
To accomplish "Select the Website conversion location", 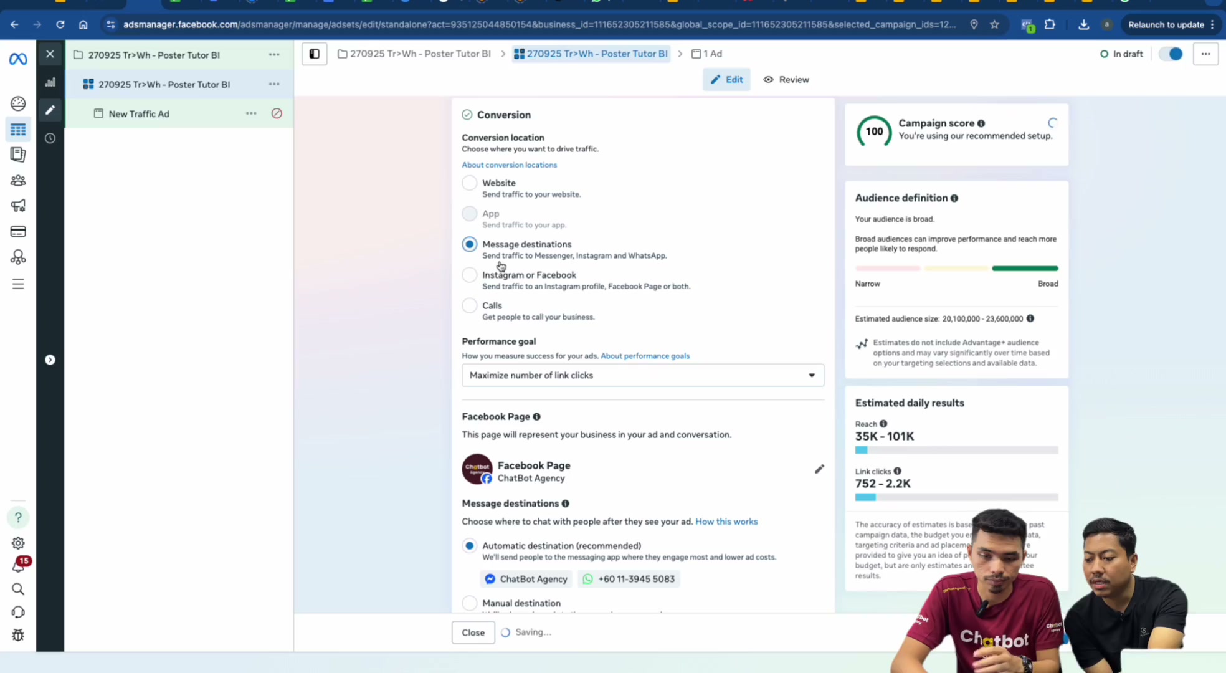I will 470,183.
